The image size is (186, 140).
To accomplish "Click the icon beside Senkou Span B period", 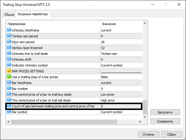I will click(9, 48).
